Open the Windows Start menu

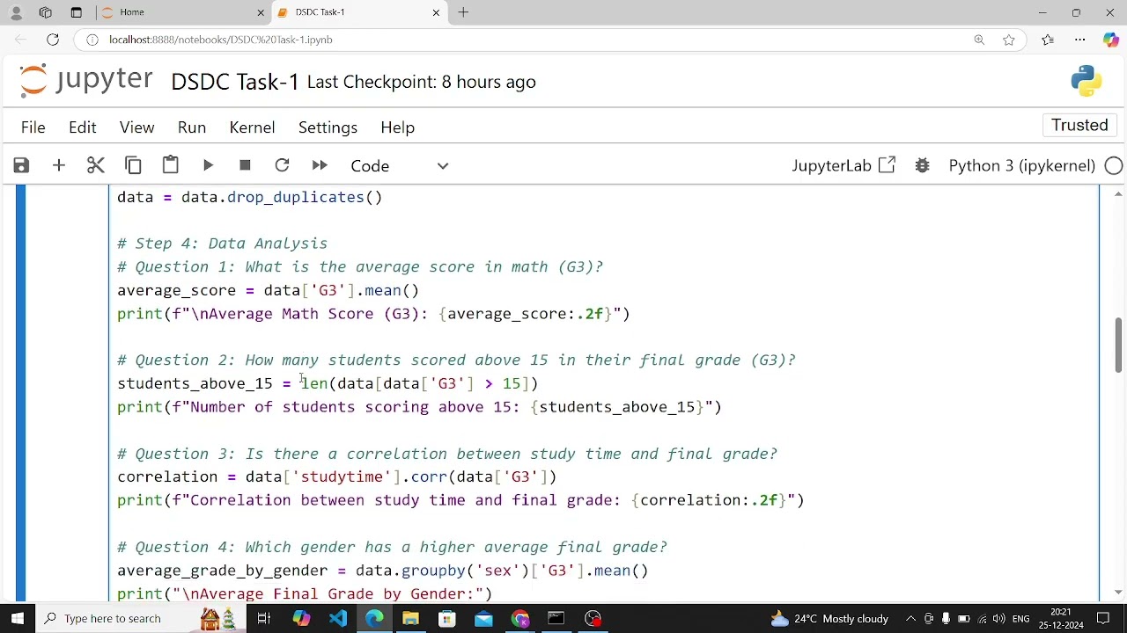point(17,618)
